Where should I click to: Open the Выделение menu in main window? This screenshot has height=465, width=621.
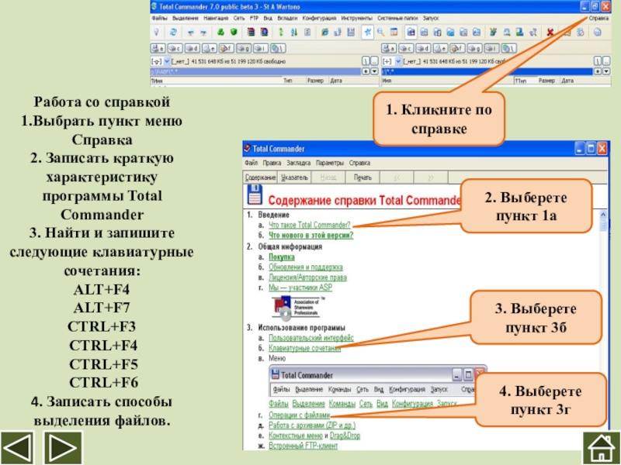coord(185,18)
